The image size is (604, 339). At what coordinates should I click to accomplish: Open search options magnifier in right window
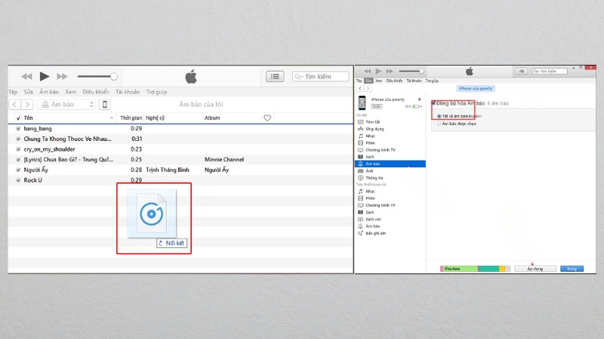pos(536,71)
